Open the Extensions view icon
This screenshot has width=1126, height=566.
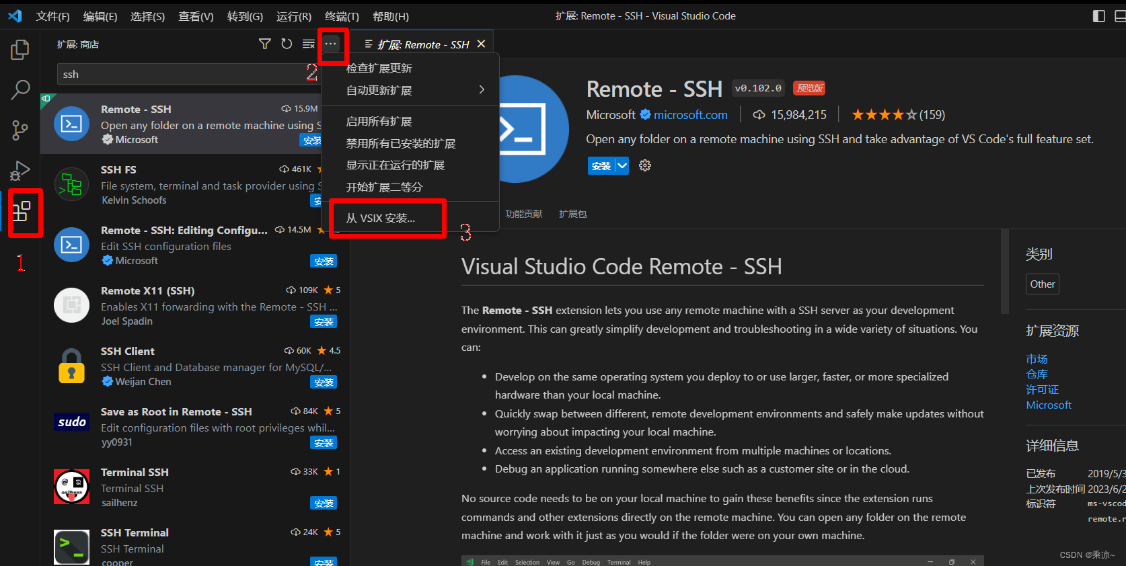pyautogui.click(x=22, y=212)
